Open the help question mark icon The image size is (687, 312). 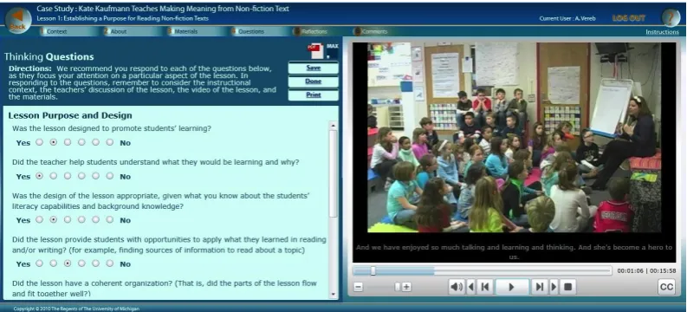click(671, 18)
